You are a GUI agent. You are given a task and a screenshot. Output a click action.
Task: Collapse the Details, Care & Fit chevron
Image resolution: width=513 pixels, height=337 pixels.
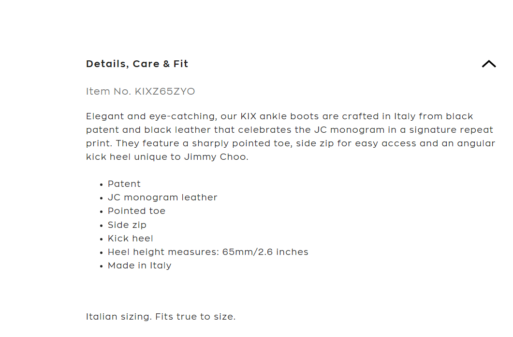click(489, 64)
